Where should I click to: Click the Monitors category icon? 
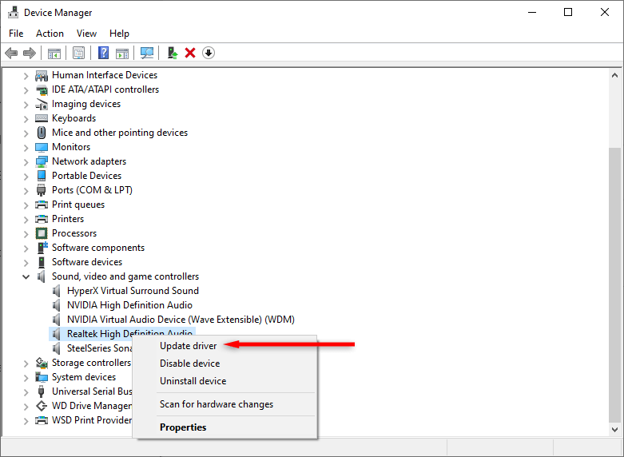pyautogui.click(x=42, y=147)
